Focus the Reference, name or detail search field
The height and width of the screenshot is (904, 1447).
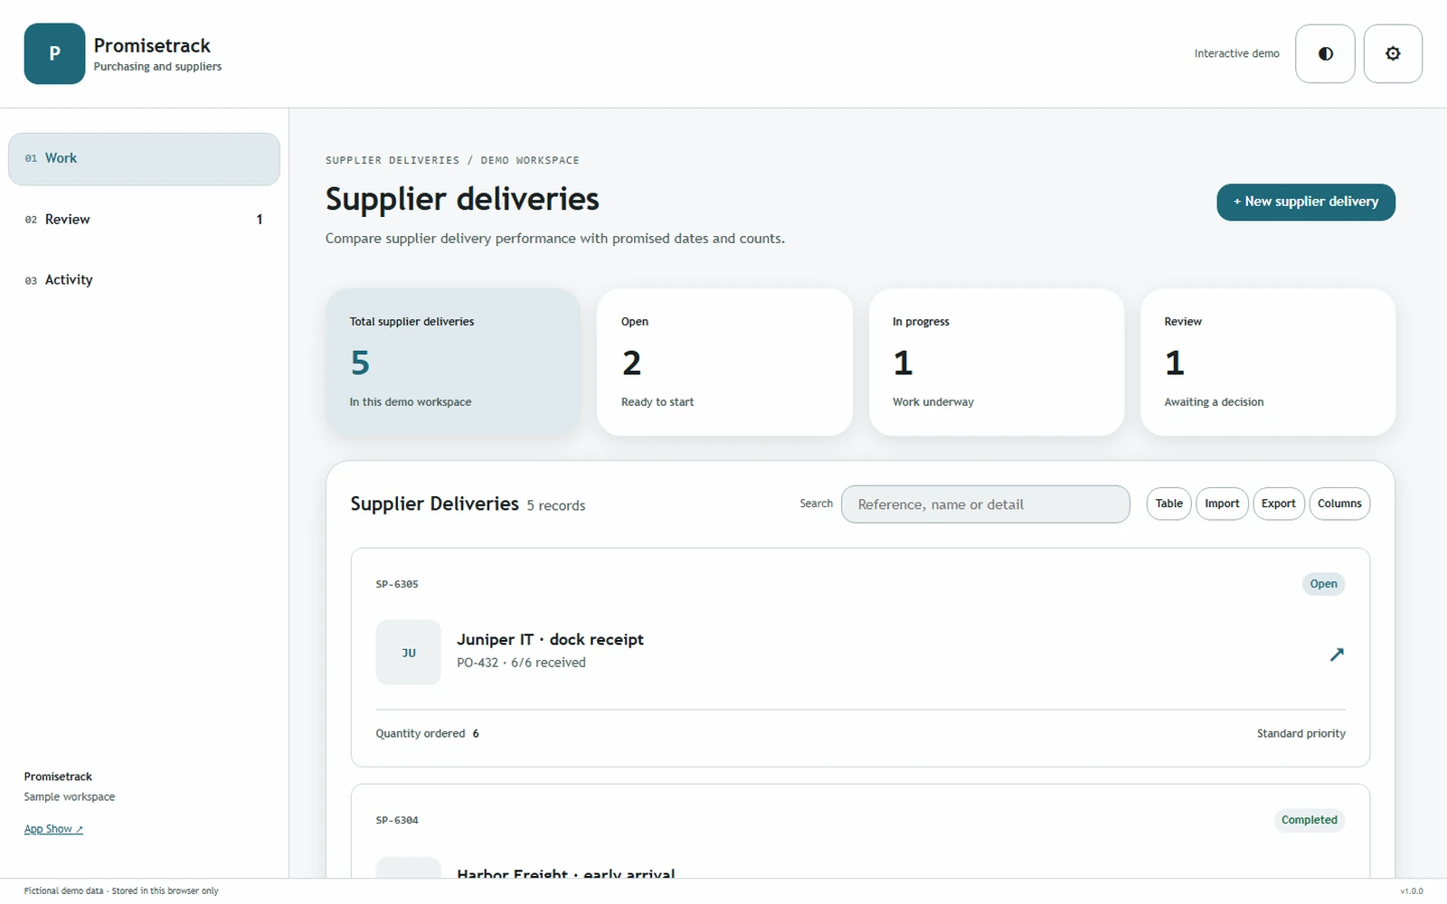click(985, 504)
